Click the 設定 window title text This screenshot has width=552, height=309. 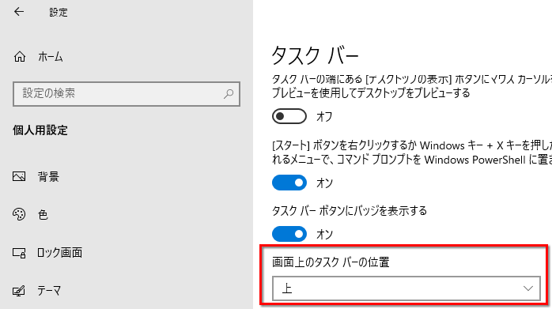coord(59,13)
